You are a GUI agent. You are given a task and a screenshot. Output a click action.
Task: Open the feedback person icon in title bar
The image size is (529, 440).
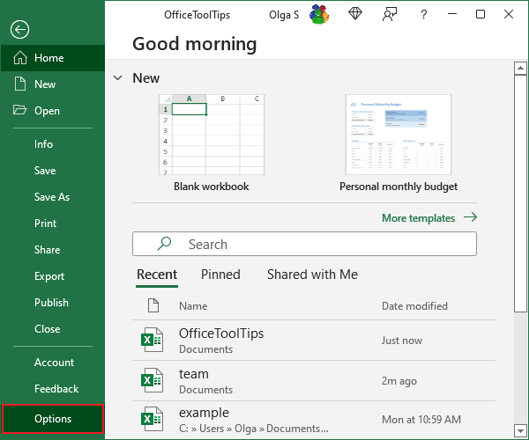click(x=390, y=14)
